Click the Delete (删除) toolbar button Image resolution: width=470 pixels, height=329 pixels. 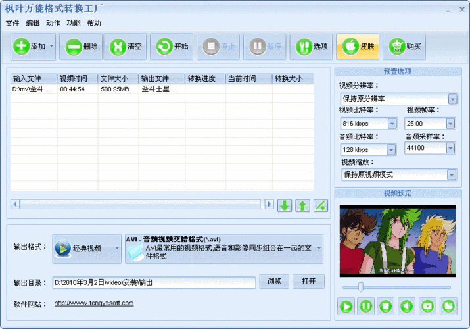point(82,47)
